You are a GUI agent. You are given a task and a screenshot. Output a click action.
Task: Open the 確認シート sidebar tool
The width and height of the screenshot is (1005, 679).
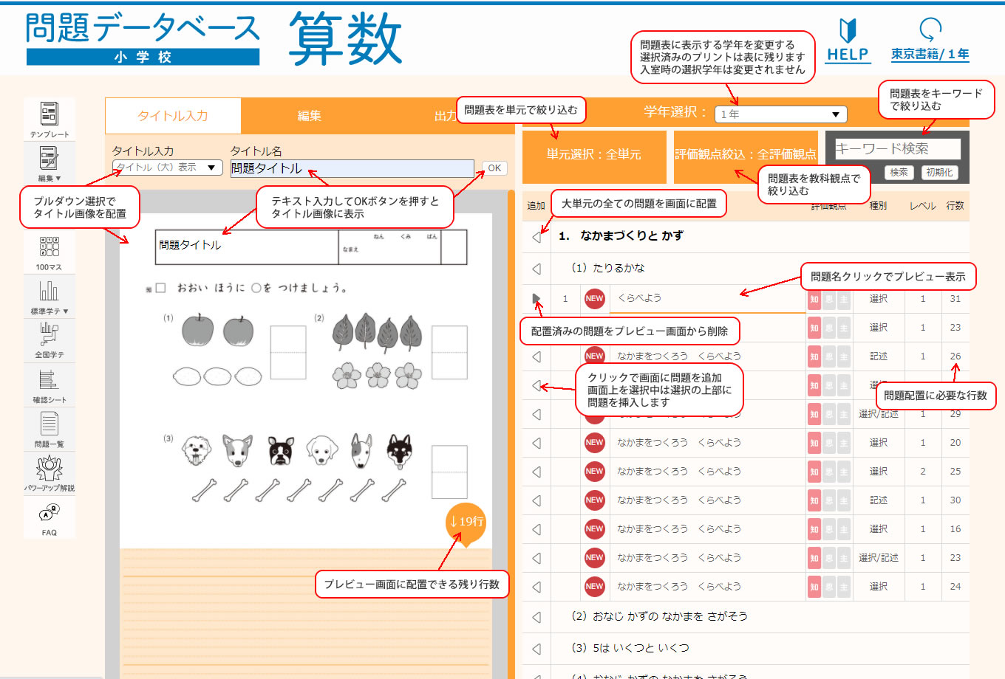[x=50, y=385]
